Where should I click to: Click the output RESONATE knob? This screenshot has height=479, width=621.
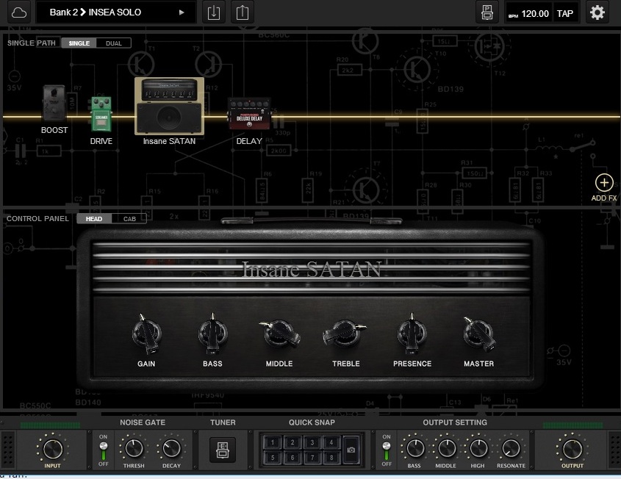(511, 449)
